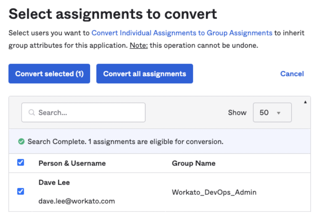Click the Select assignments to convert heading

(x=113, y=14)
